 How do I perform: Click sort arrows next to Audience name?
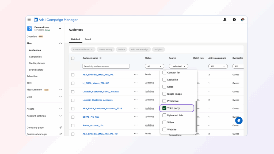point(101,58)
